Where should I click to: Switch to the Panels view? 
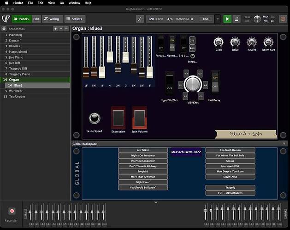[22, 19]
